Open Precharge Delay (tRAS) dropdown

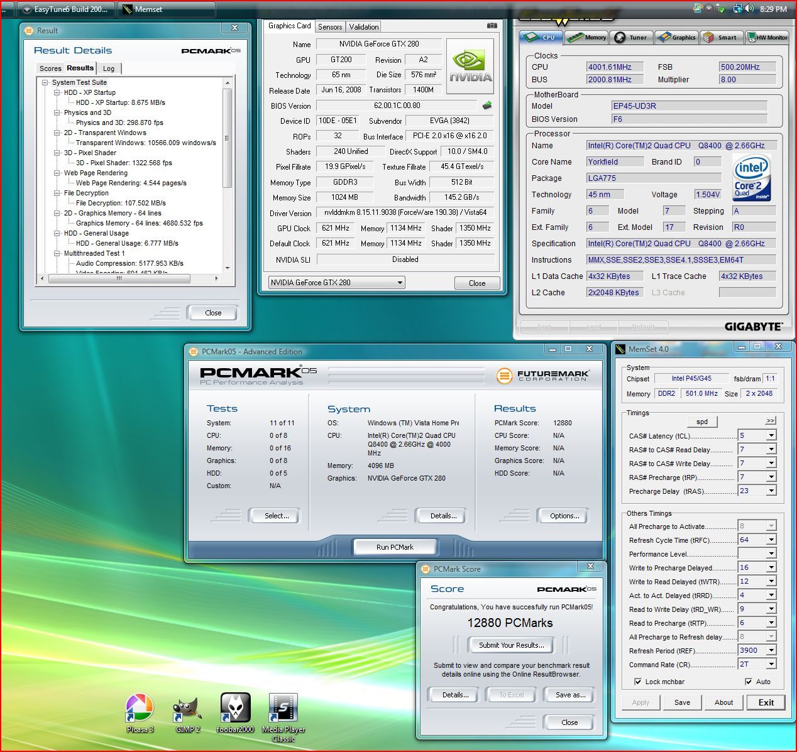771,491
